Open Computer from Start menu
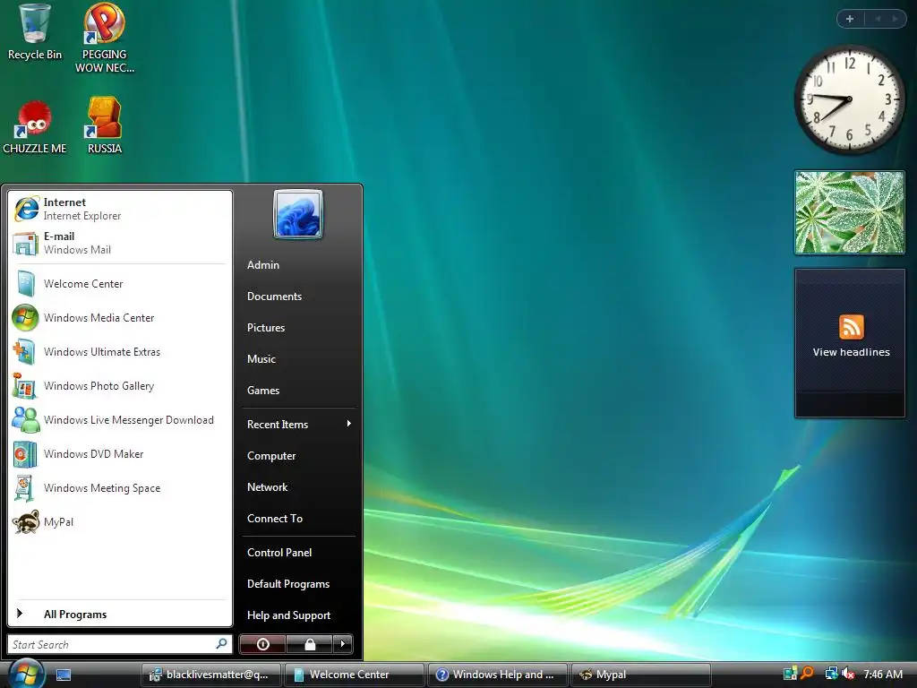 point(271,456)
